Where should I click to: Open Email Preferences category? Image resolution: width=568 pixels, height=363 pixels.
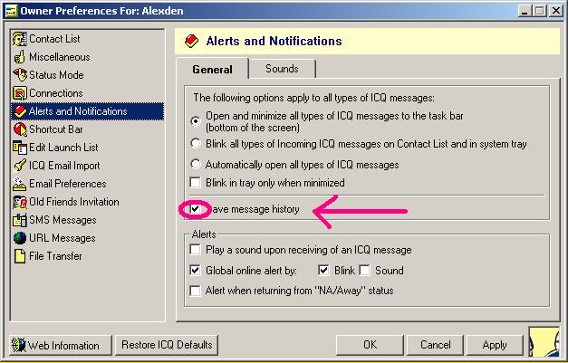point(67,184)
